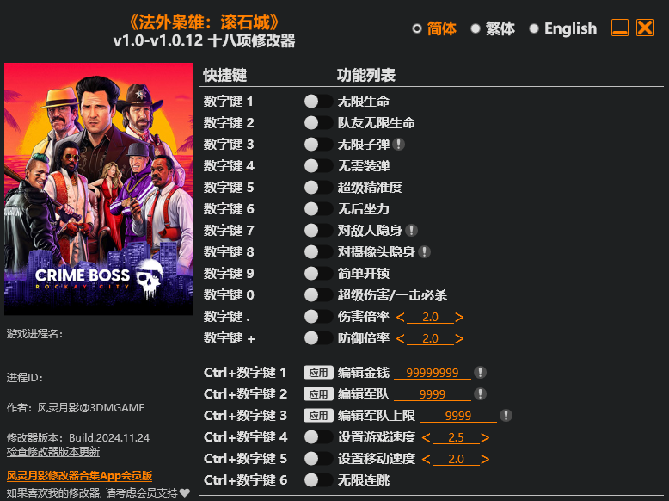Enable 超级精准度 switch
Screen dimensions: 669x501
coord(318,187)
